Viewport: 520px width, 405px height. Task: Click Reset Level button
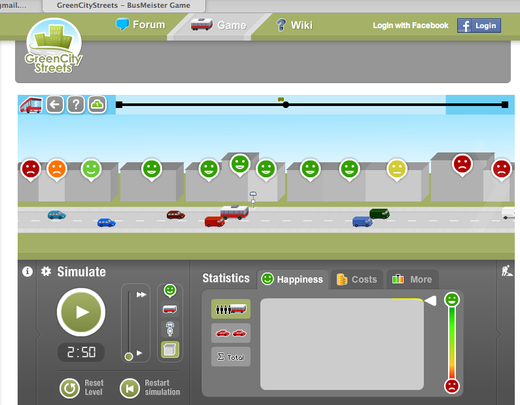pyautogui.click(x=82, y=387)
